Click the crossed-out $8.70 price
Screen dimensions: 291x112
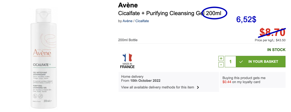click(272, 32)
